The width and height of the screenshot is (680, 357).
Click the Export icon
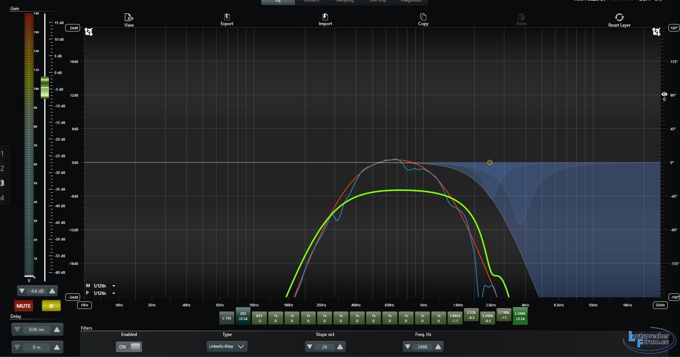227,17
